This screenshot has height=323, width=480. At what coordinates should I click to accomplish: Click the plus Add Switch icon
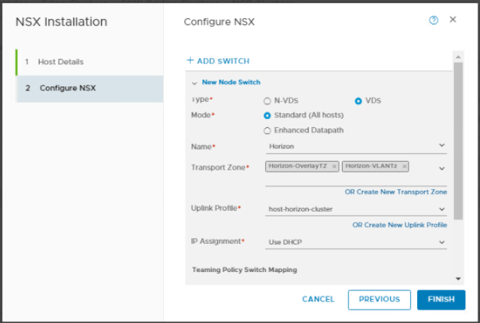click(190, 61)
